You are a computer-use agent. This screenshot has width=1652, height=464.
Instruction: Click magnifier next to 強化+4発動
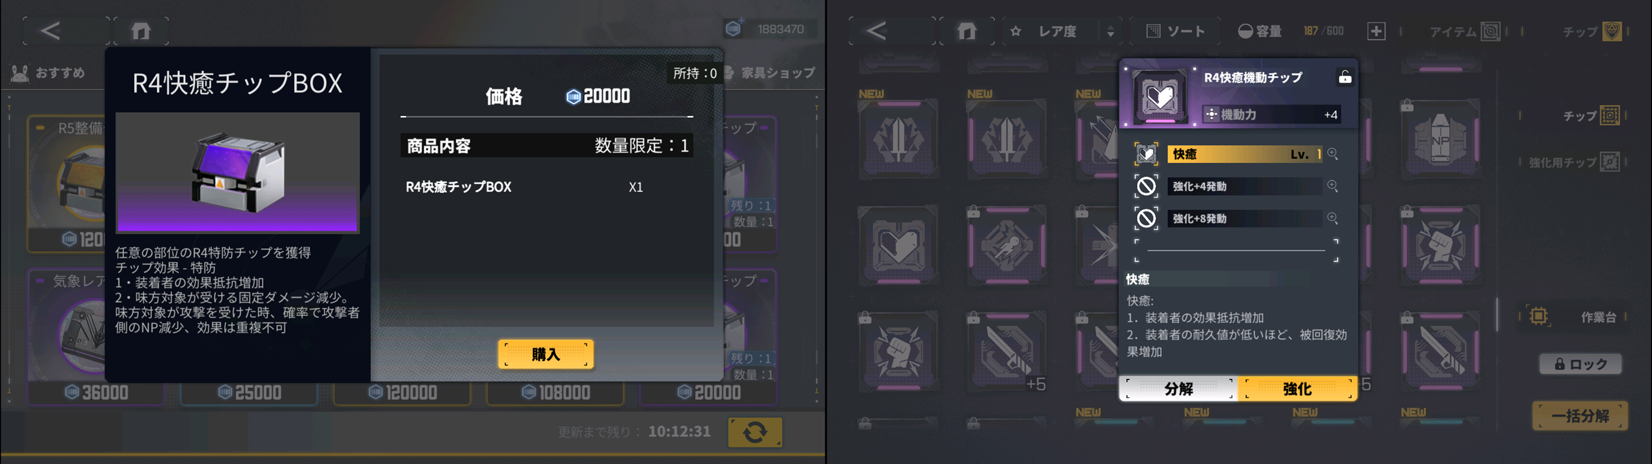pos(1333,186)
